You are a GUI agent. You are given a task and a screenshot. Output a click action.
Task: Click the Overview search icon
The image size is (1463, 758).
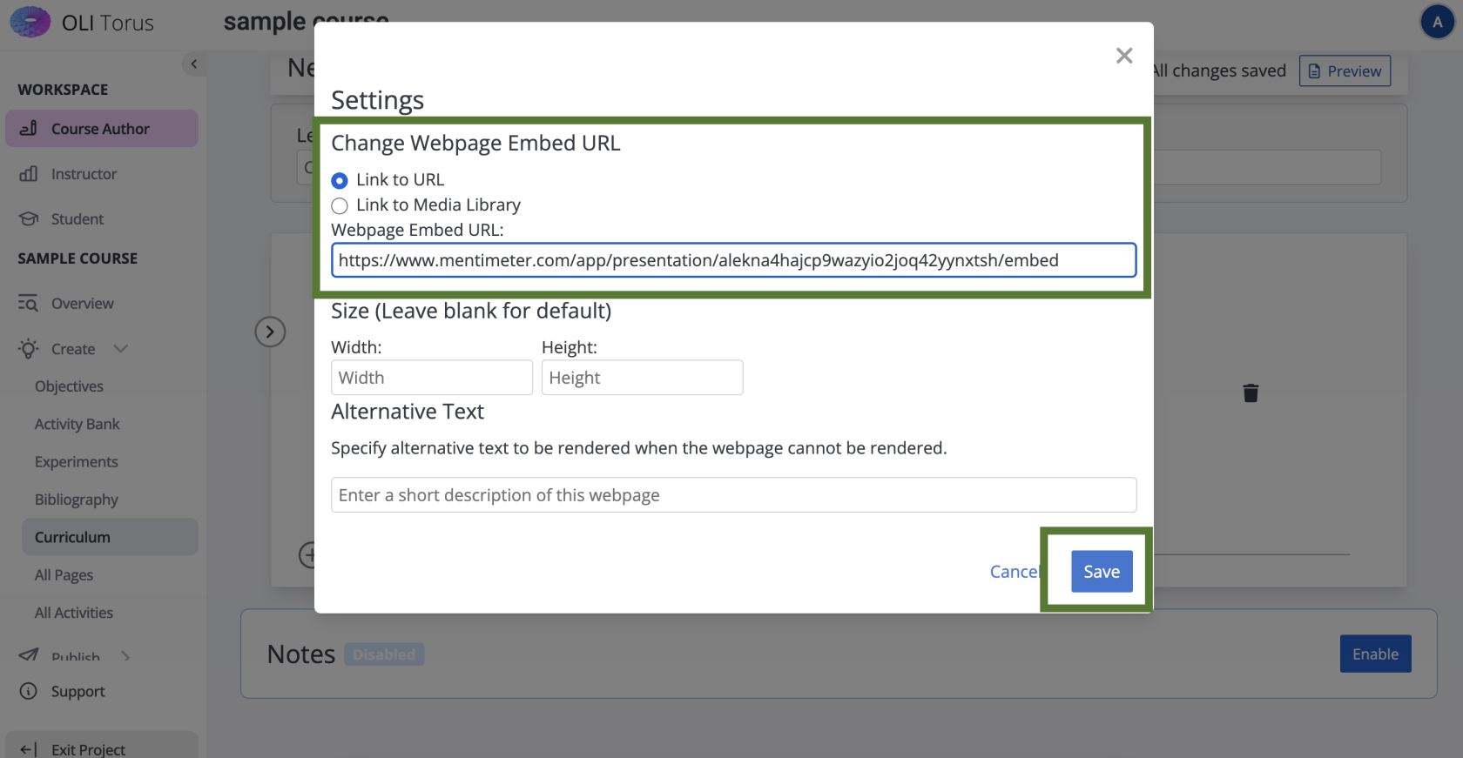click(29, 304)
